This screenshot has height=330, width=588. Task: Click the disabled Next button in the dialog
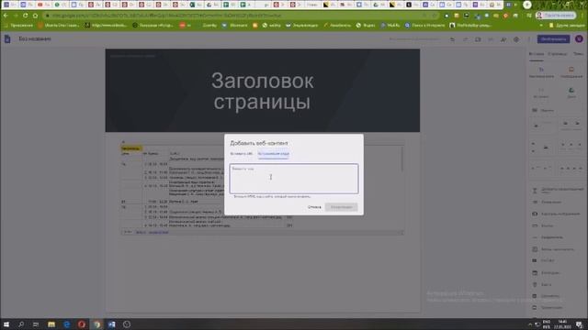pyautogui.click(x=341, y=207)
